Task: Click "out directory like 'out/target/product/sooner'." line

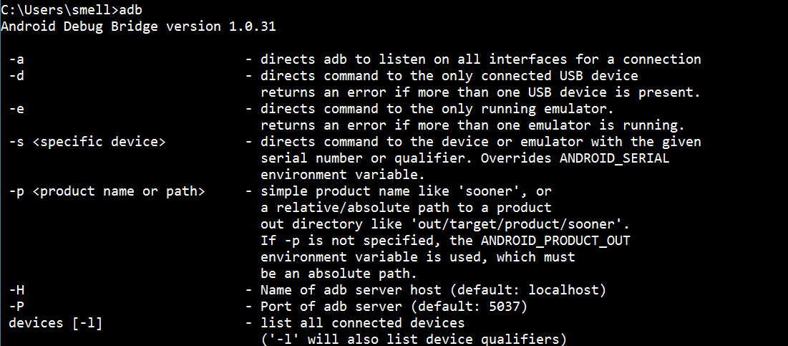Action: click(x=445, y=224)
